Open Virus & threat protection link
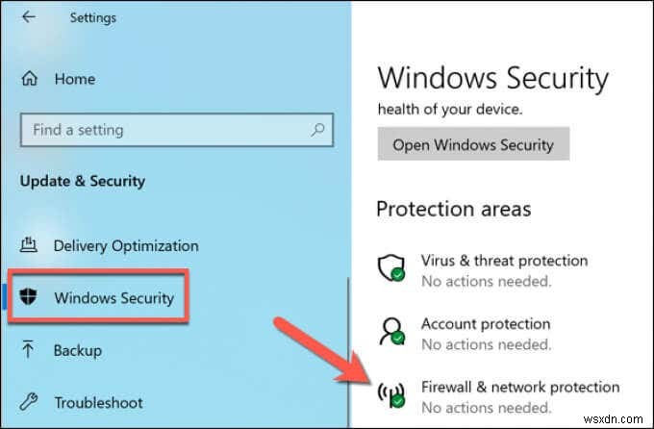The image size is (654, 429). (x=504, y=261)
